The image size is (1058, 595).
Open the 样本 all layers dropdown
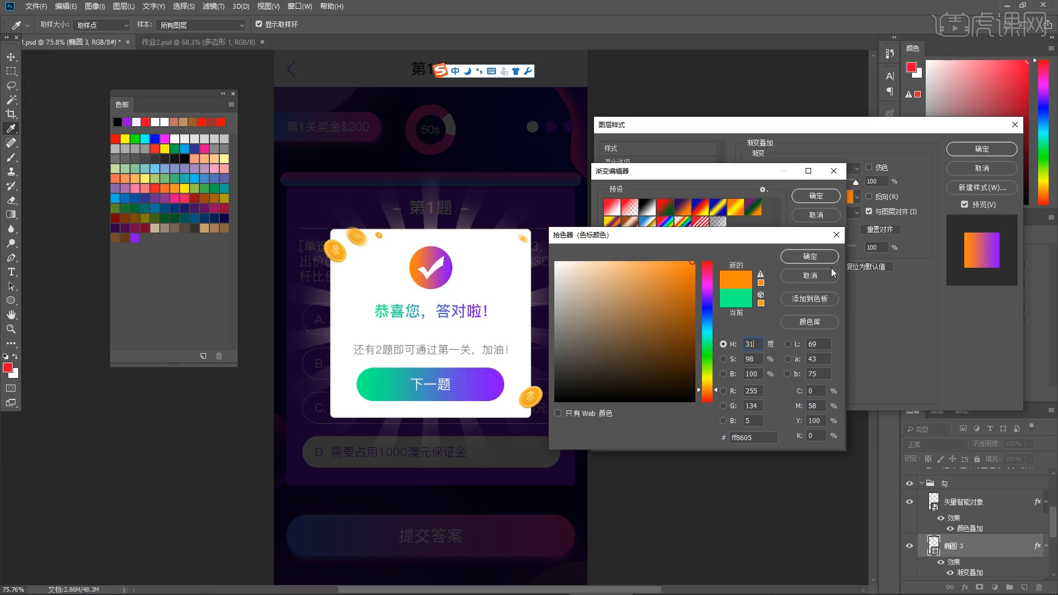[202, 25]
